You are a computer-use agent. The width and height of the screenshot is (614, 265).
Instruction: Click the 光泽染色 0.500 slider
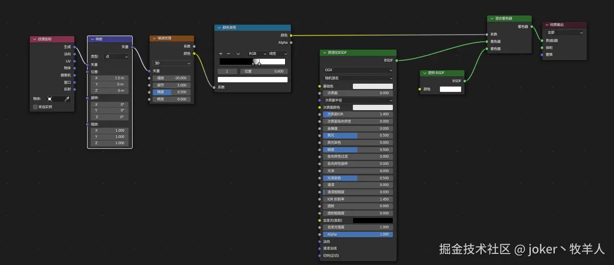358,178
